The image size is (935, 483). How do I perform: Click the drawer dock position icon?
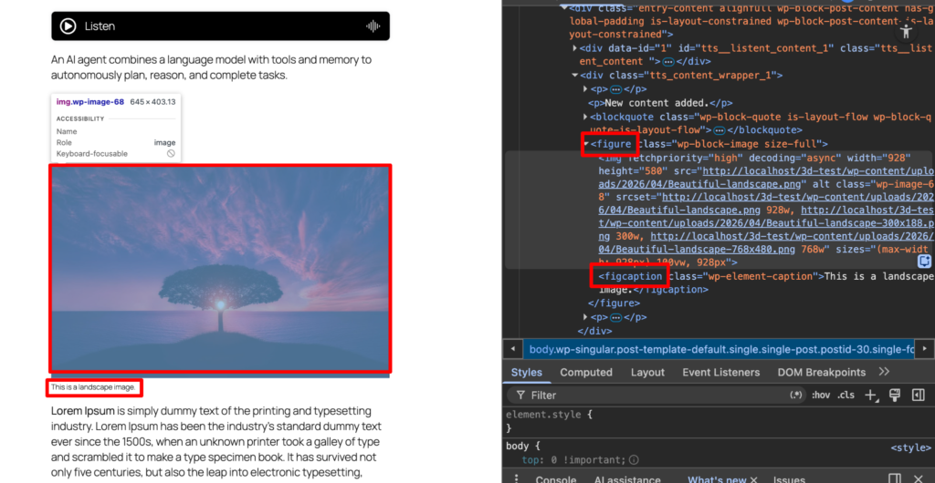[895, 478]
